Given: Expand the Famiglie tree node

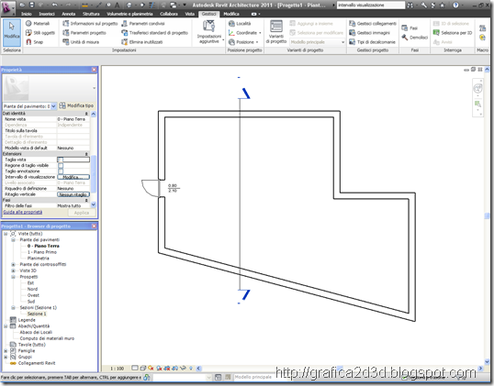Looking at the screenshot, I should click(x=6, y=351).
